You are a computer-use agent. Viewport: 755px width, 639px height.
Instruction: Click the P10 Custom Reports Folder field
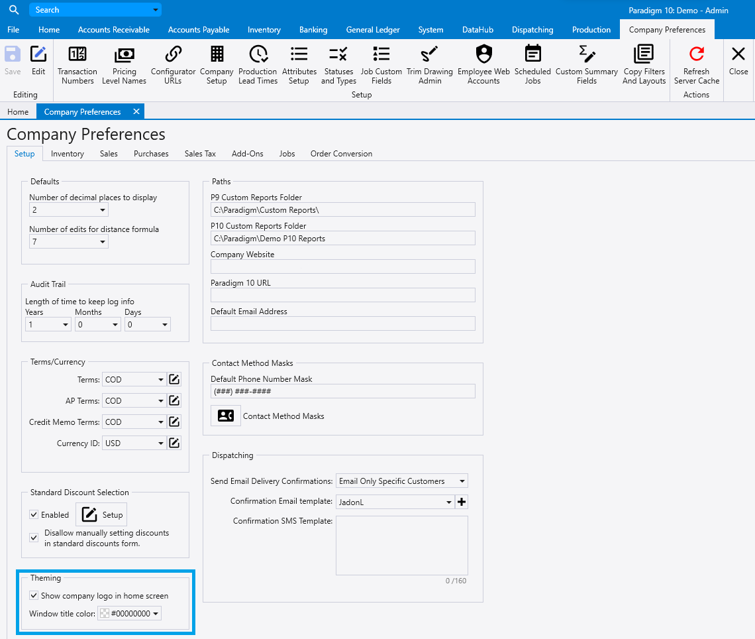pyautogui.click(x=343, y=238)
